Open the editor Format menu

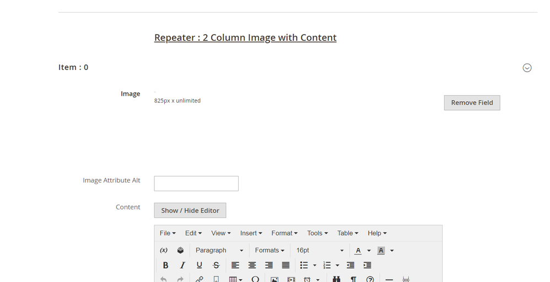point(284,233)
